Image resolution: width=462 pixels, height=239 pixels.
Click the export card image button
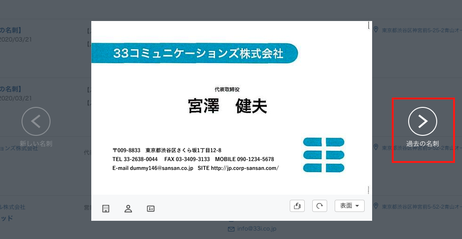297,206
